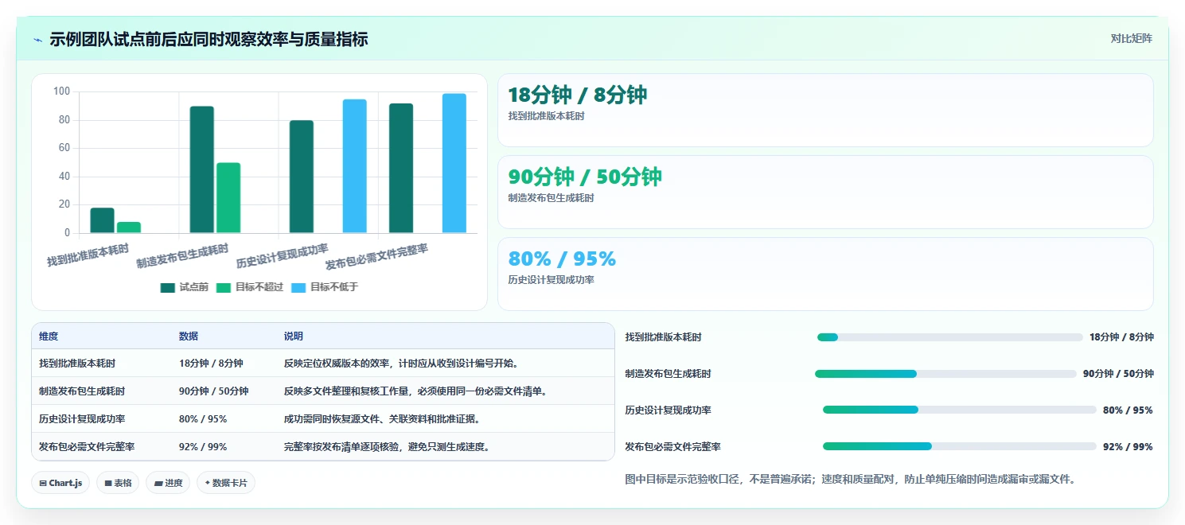The width and height of the screenshot is (1185, 525).
Task: Click the blue bar for 发布包必需文件完整率 target
Action: coord(454,163)
